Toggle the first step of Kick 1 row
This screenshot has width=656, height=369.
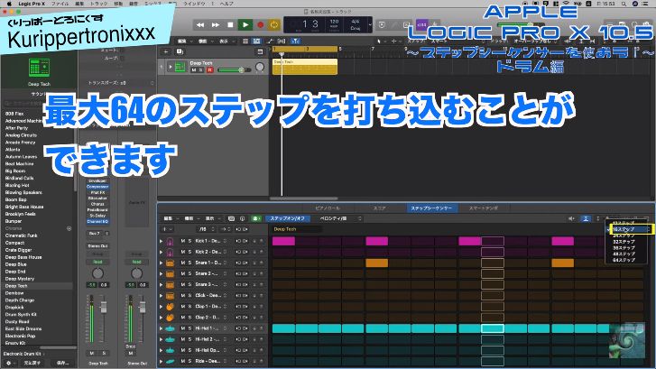283,241
